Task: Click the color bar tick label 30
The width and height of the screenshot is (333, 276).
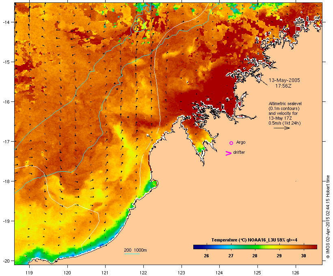Action: 303,256
